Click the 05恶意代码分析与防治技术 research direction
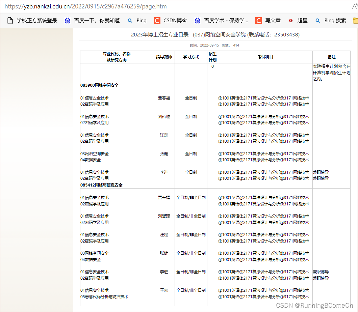Image resolution: width=358 pixels, height=312 pixels. pyautogui.click(x=104, y=297)
